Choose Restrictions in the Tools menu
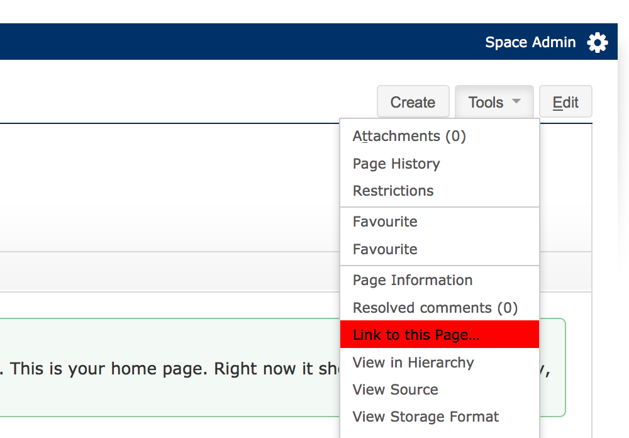The width and height of the screenshot is (629, 438). tap(393, 191)
